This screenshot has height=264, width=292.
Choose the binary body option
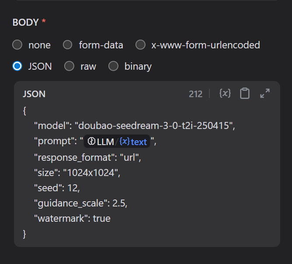click(114, 66)
